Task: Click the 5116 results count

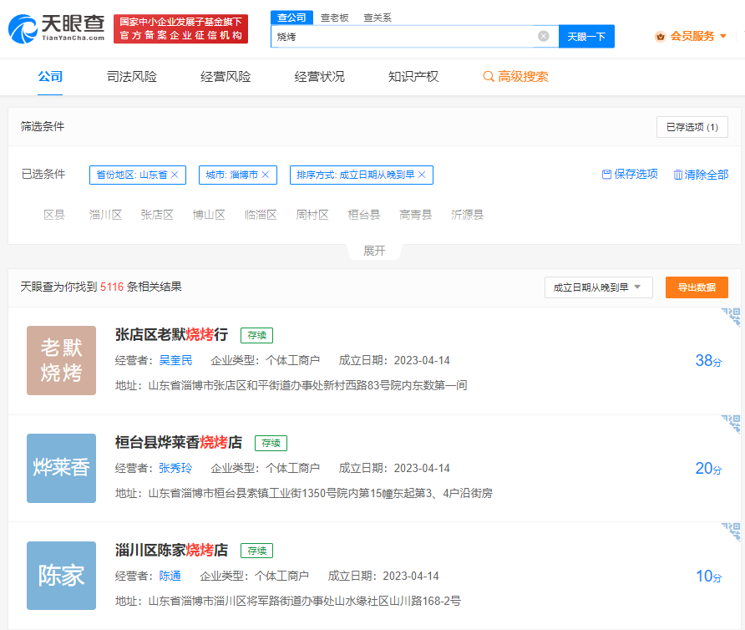Action: [112, 287]
